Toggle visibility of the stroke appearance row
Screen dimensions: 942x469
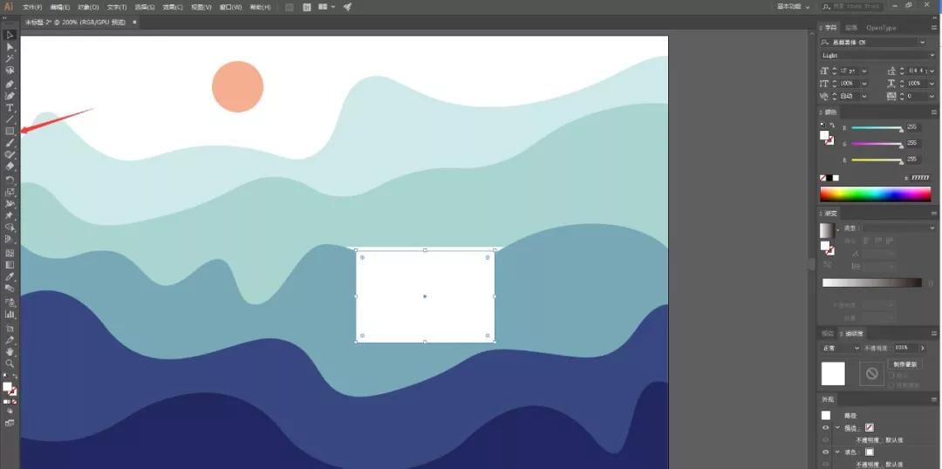pos(825,428)
